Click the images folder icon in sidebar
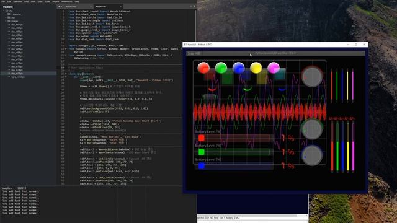 point(9,21)
